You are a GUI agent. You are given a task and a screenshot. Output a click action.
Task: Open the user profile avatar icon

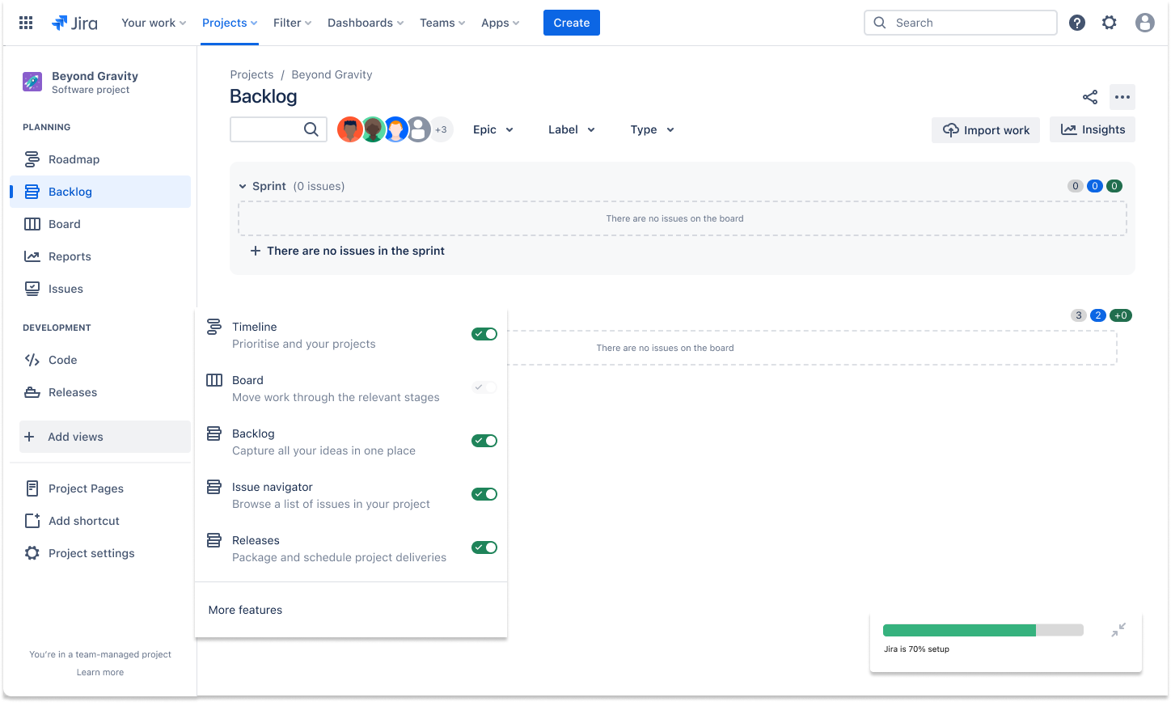(x=1145, y=23)
